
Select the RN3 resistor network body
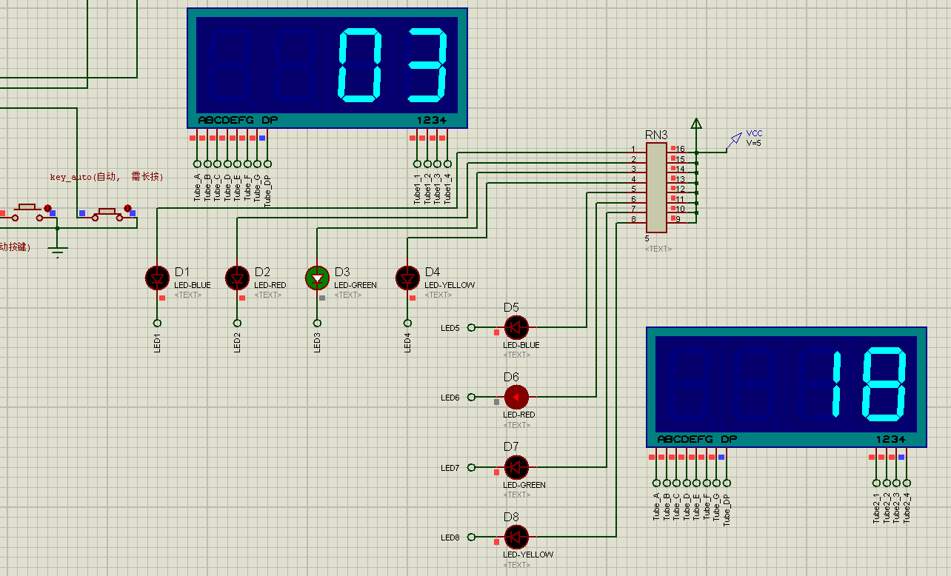pyautogui.click(x=656, y=187)
